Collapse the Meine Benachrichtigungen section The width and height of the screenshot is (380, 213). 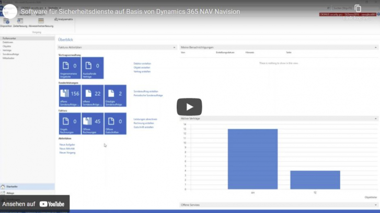click(375, 47)
